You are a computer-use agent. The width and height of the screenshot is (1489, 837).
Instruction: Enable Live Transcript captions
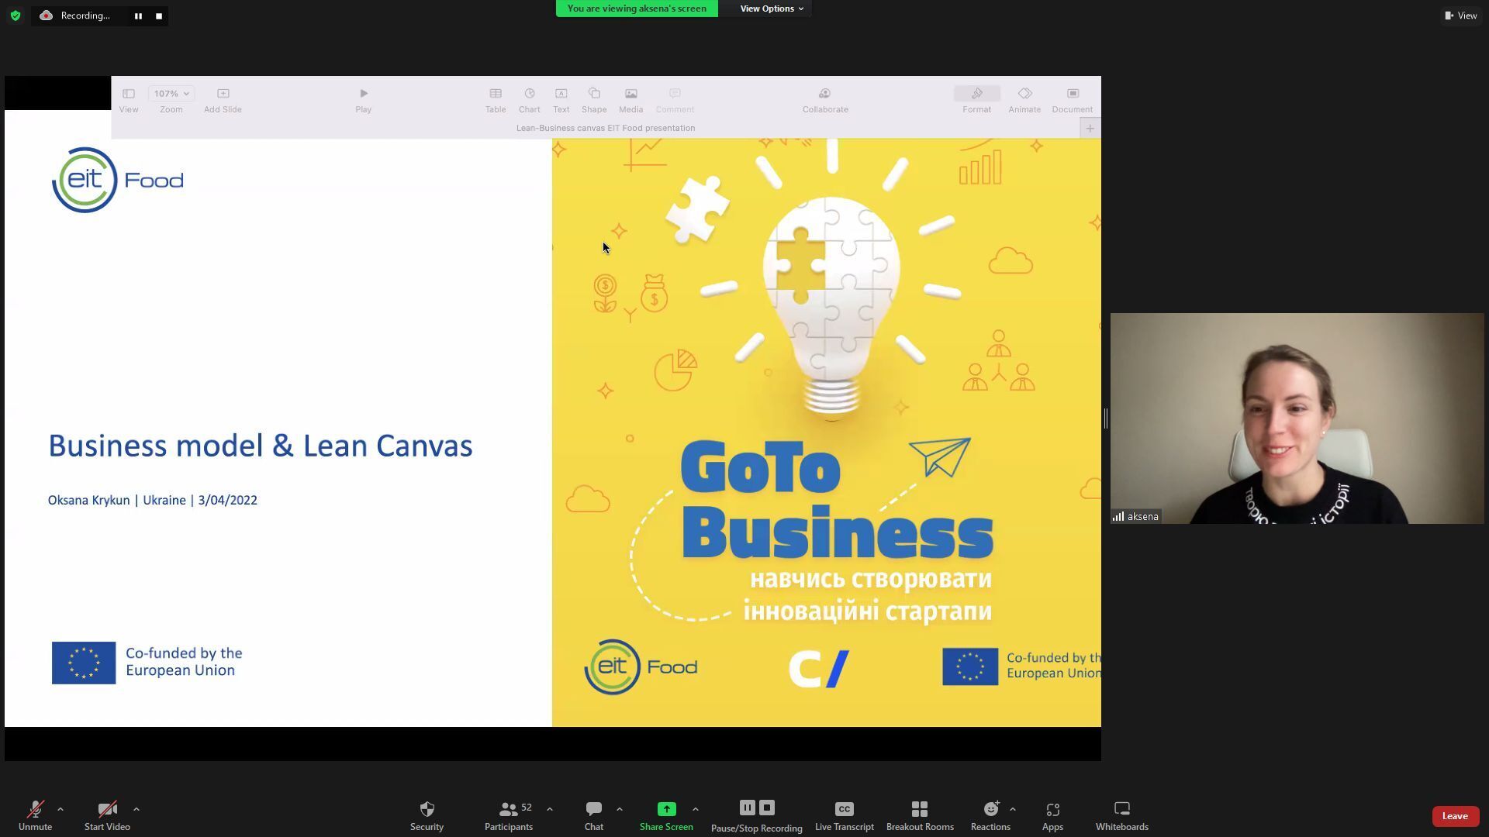pos(845,816)
